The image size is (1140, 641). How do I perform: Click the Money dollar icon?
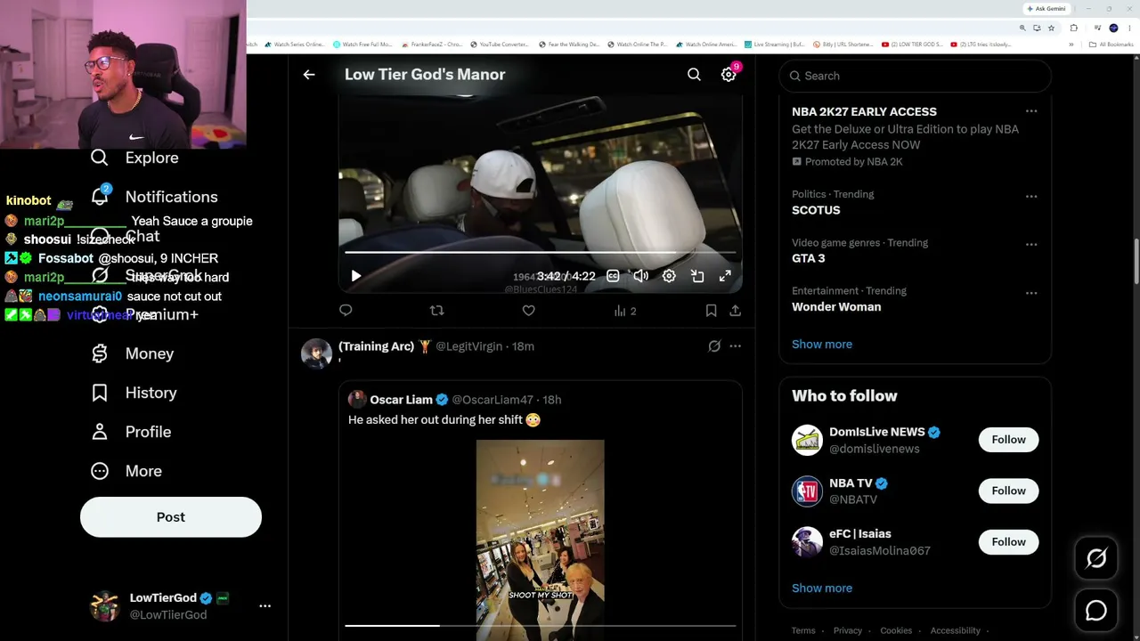pos(100,353)
